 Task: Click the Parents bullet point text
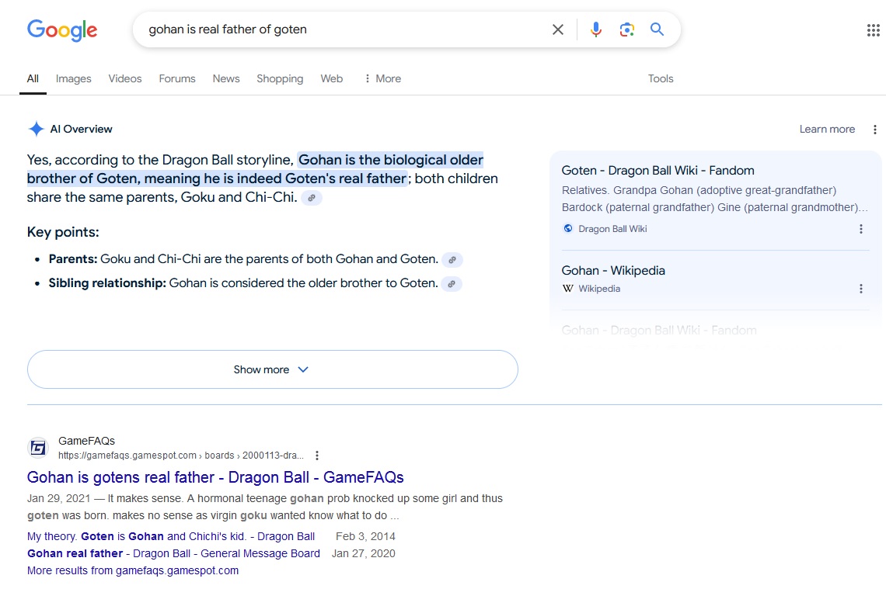[243, 259]
